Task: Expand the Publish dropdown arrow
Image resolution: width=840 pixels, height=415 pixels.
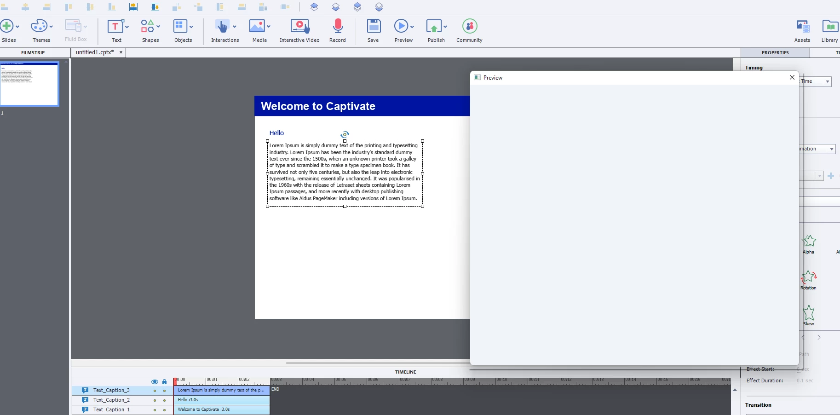Action: (x=445, y=27)
